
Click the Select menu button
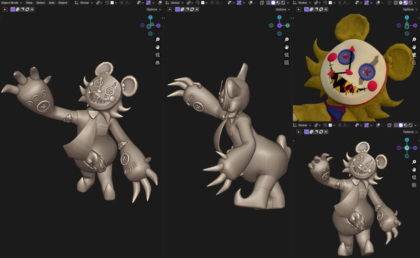tap(41, 3)
